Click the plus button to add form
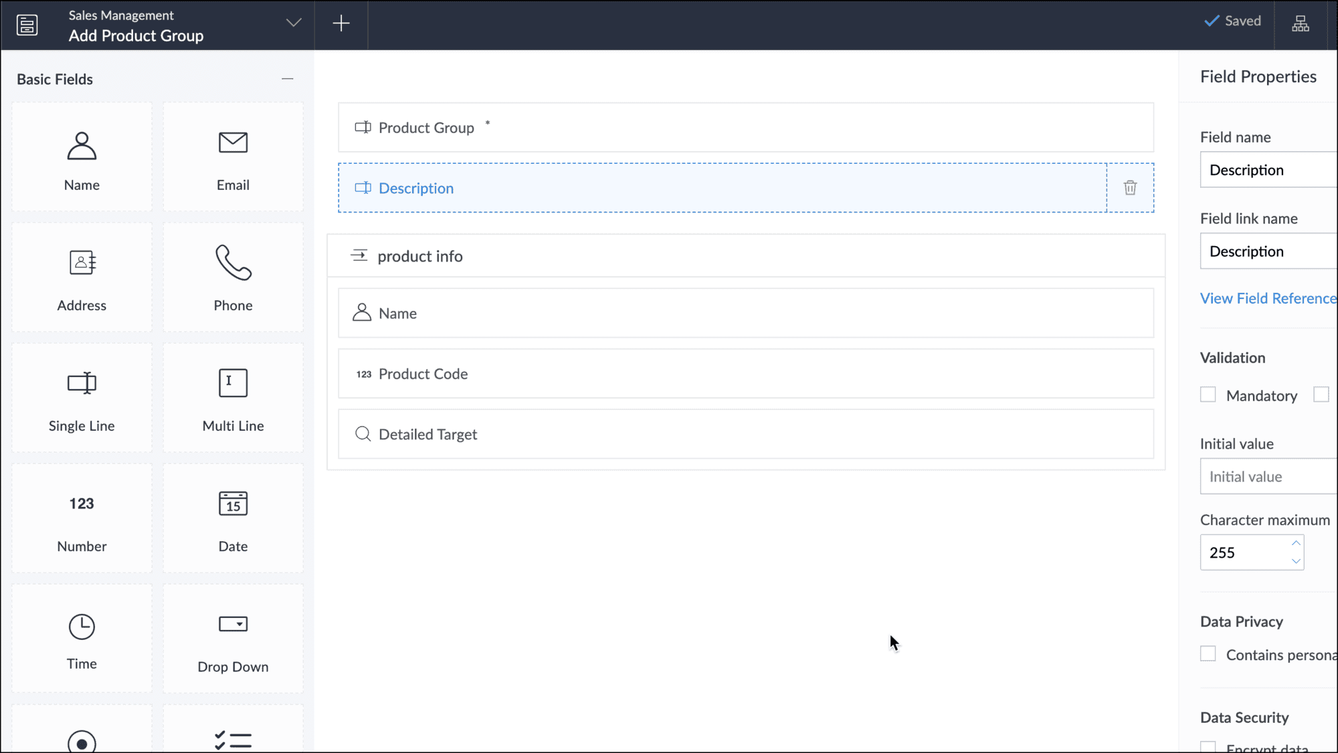Viewport: 1338px width, 753px height. click(341, 23)
